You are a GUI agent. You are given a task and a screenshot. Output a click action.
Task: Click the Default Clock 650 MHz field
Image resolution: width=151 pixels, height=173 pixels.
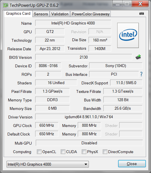(47, 134)
